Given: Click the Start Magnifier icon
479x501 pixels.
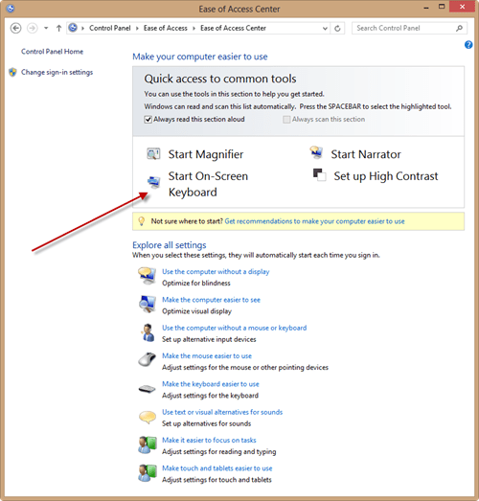Looking at the screenshot, I should tap(153, 154).
